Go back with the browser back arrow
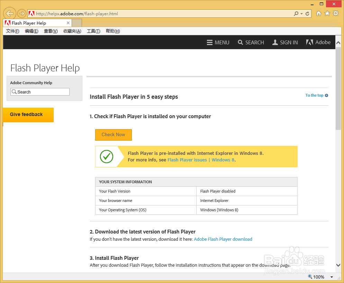This screenshot has height=283, width=344. [9, 14]
